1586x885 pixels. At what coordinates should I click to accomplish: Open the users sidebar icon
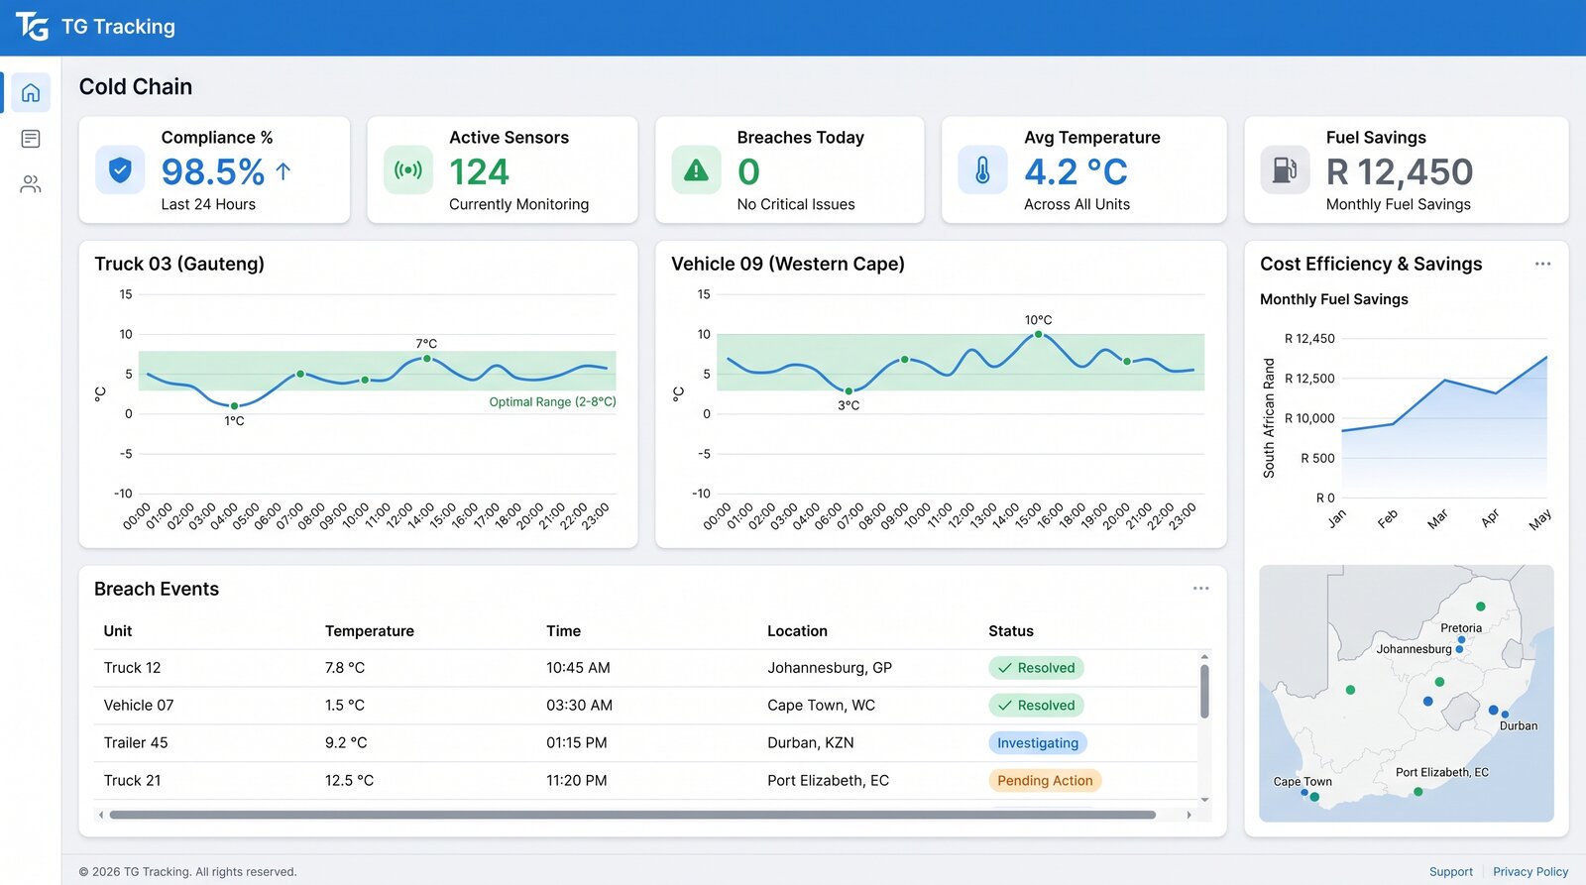pyautogui.click(x=31, y=184)
